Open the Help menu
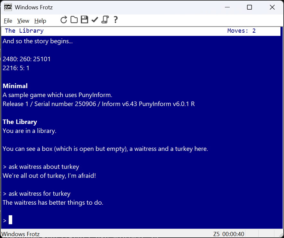Screen dimensions: 284x238 point(40,21)
